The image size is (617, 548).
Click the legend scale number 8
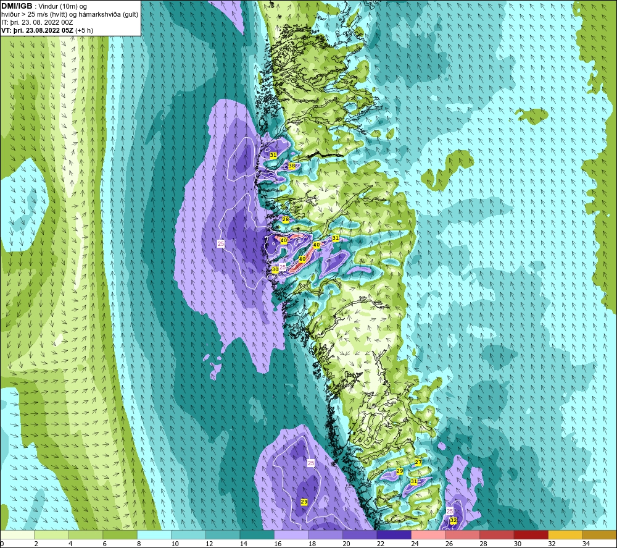pos(138,544)
